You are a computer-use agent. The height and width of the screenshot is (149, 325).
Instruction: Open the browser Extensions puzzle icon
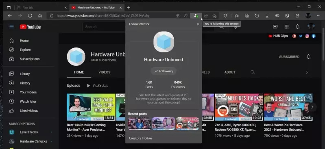(x=225, y=16)
